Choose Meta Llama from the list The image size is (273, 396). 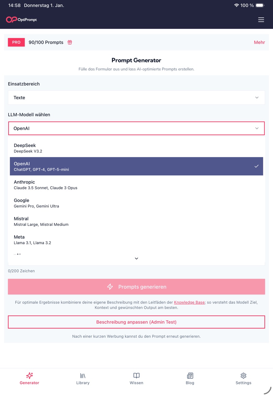tap(136, 240)
